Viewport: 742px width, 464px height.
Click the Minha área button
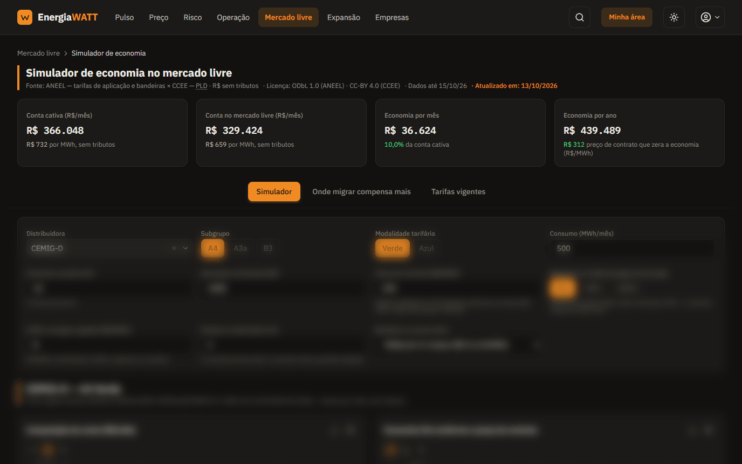click(627, 17)
